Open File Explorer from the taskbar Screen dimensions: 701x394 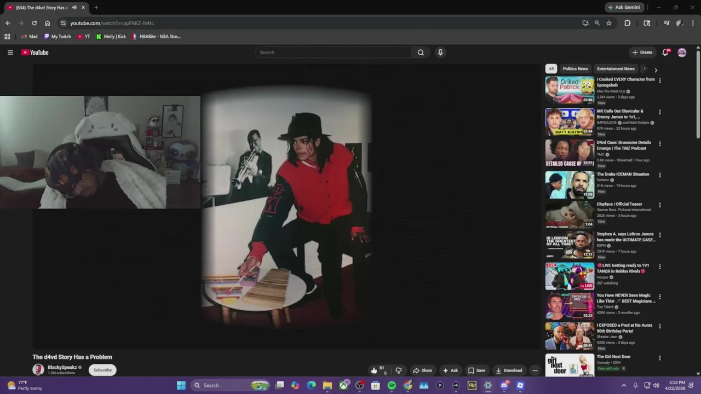[327, 385]
